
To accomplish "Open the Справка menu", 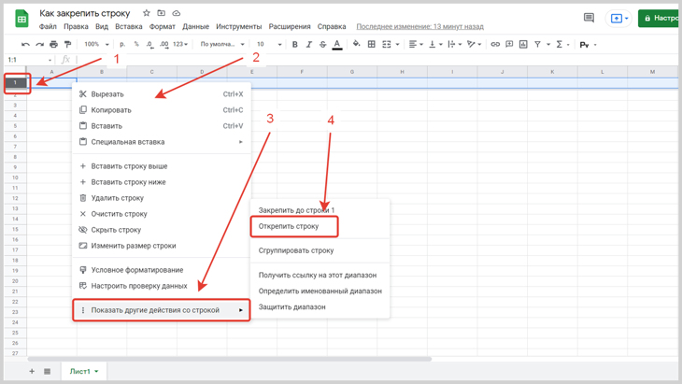I will (x=332, y=26).
